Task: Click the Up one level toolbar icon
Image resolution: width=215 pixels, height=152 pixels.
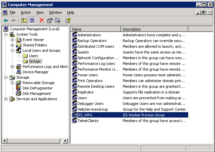Action: (24, 21)
